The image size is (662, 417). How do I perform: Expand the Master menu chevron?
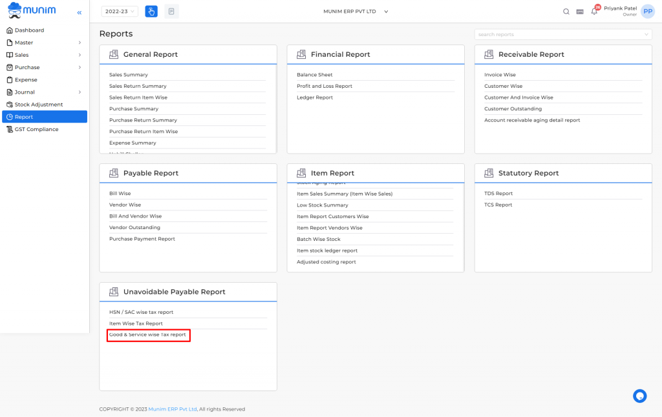[80, 43]
